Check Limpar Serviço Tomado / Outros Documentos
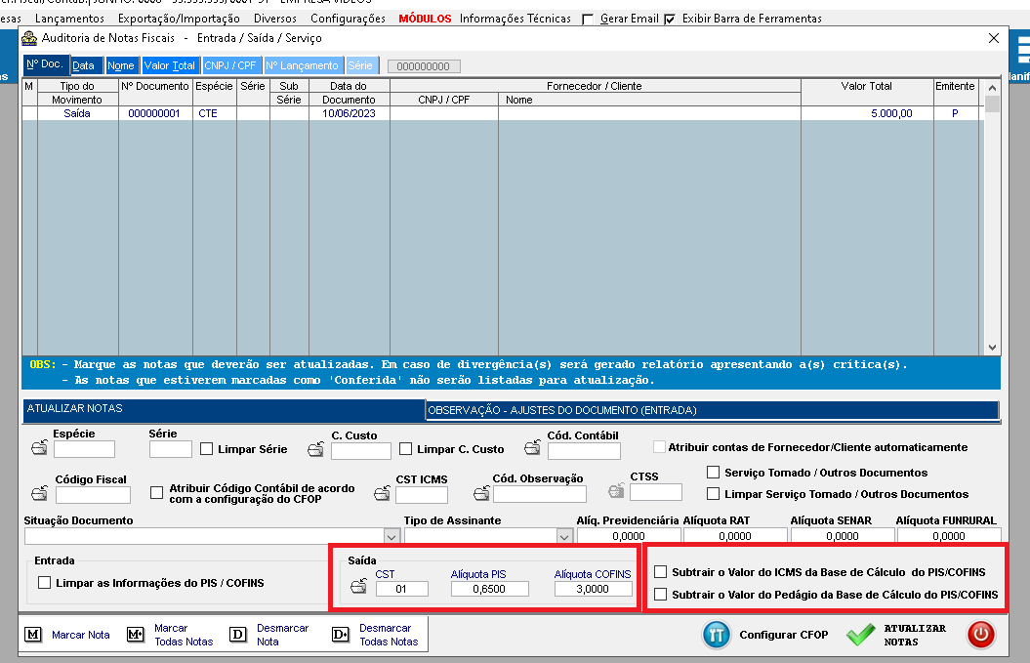 [x=713, y=493]
